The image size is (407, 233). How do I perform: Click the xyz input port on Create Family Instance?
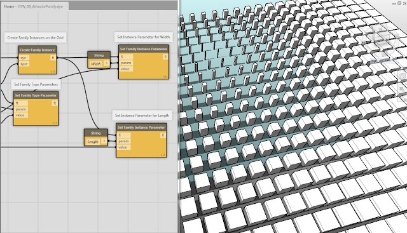pos(24,58)
